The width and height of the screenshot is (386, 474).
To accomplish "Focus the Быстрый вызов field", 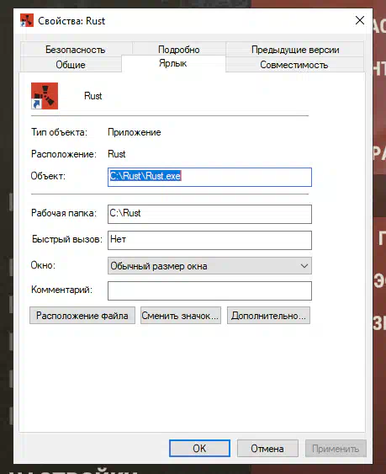I will (x=209, y=240).
